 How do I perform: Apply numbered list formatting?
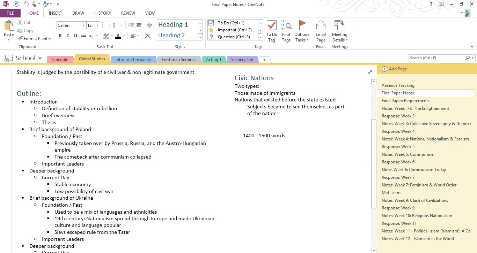pyautogui.click(x=116, y=25)
